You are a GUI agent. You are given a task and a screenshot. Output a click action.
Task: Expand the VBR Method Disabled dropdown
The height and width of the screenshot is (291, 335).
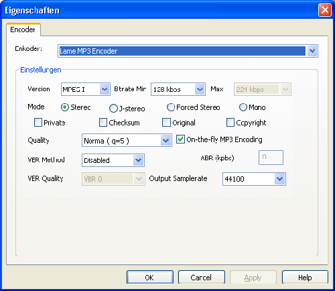(x=113, y=160)
